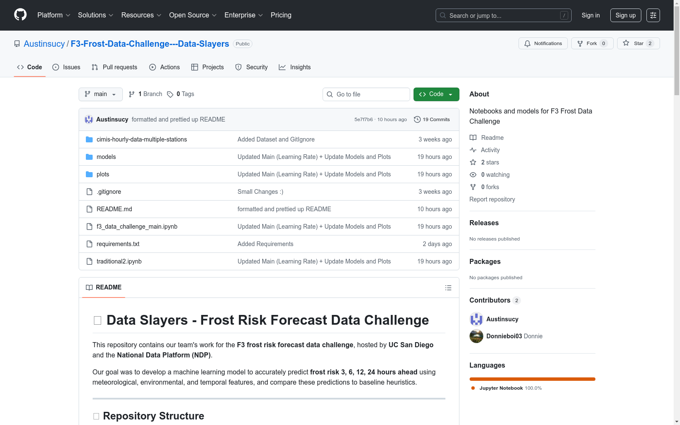Expand the Resources menu
The image size is (680, 425).
point(141,15)
